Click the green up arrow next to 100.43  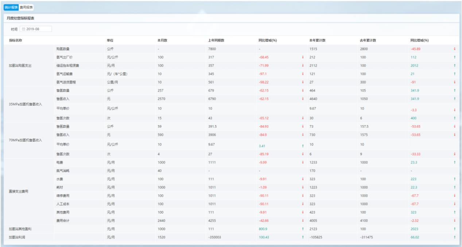tap(302, 237)
